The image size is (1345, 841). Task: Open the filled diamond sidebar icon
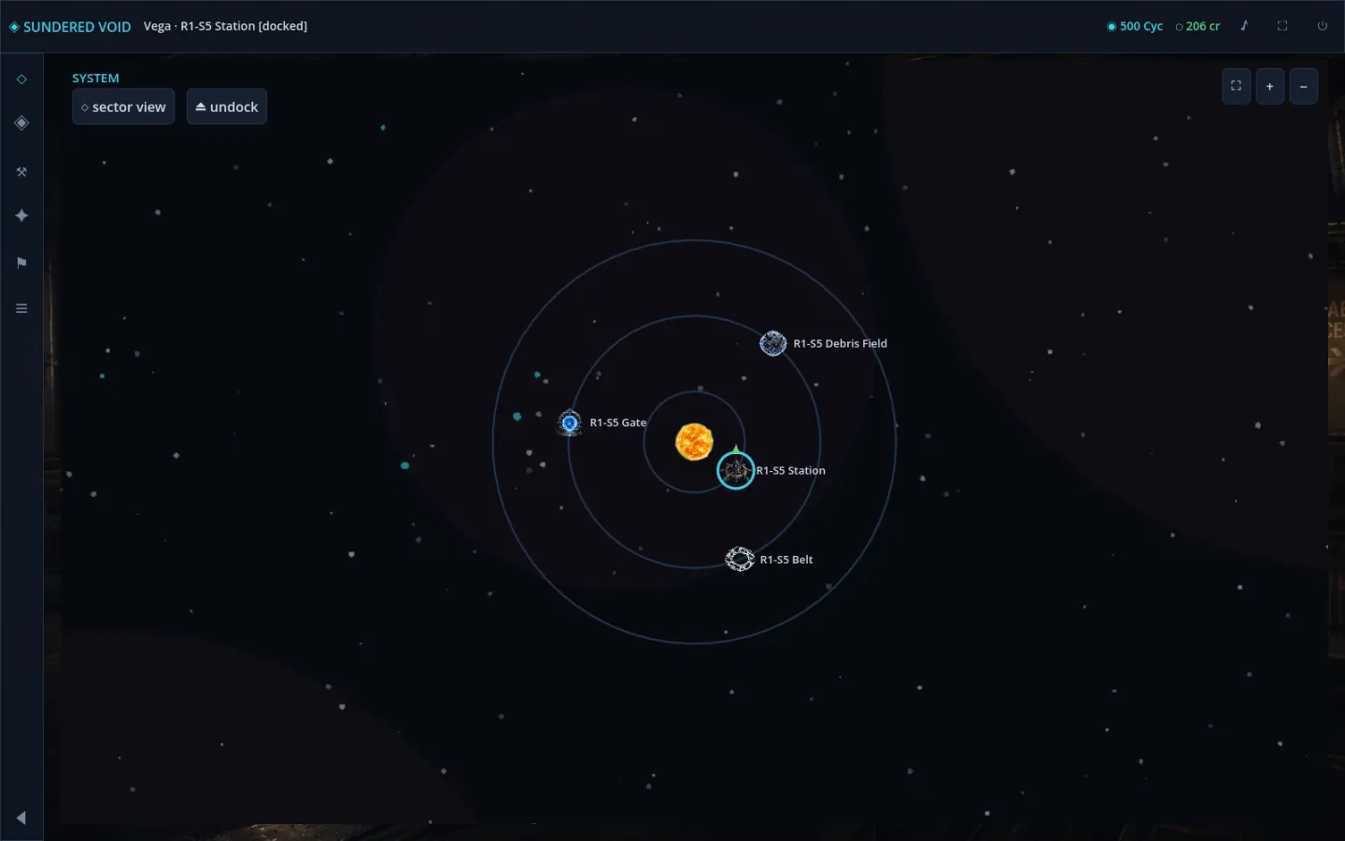tap(21, 123)
